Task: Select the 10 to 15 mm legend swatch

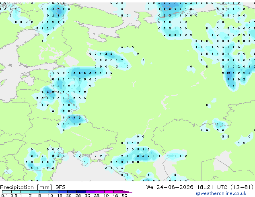Action: (53, 192)
